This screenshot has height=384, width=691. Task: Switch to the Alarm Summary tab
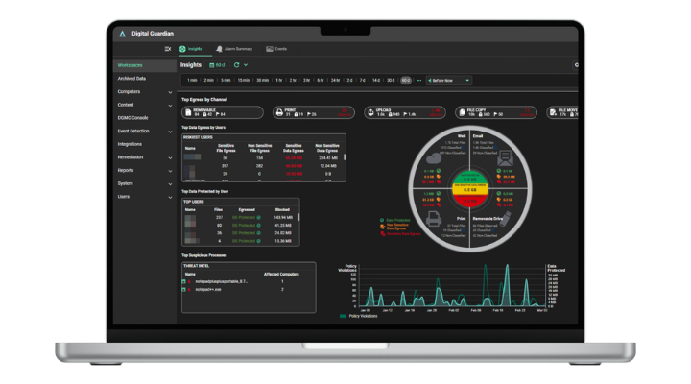(232, 48)
